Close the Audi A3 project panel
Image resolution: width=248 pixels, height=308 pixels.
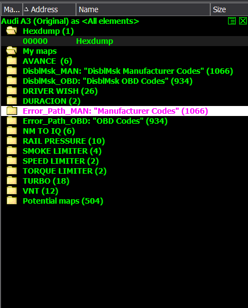243,21
